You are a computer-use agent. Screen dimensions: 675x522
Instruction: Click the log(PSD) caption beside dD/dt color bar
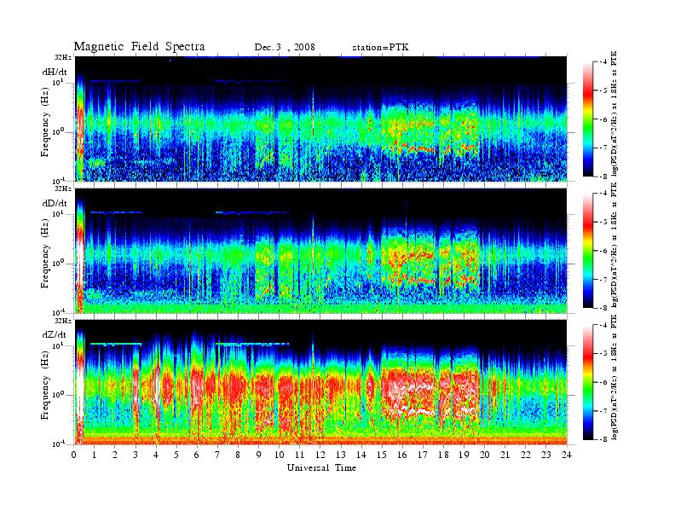pyautogui.click(x=614, y=245)
